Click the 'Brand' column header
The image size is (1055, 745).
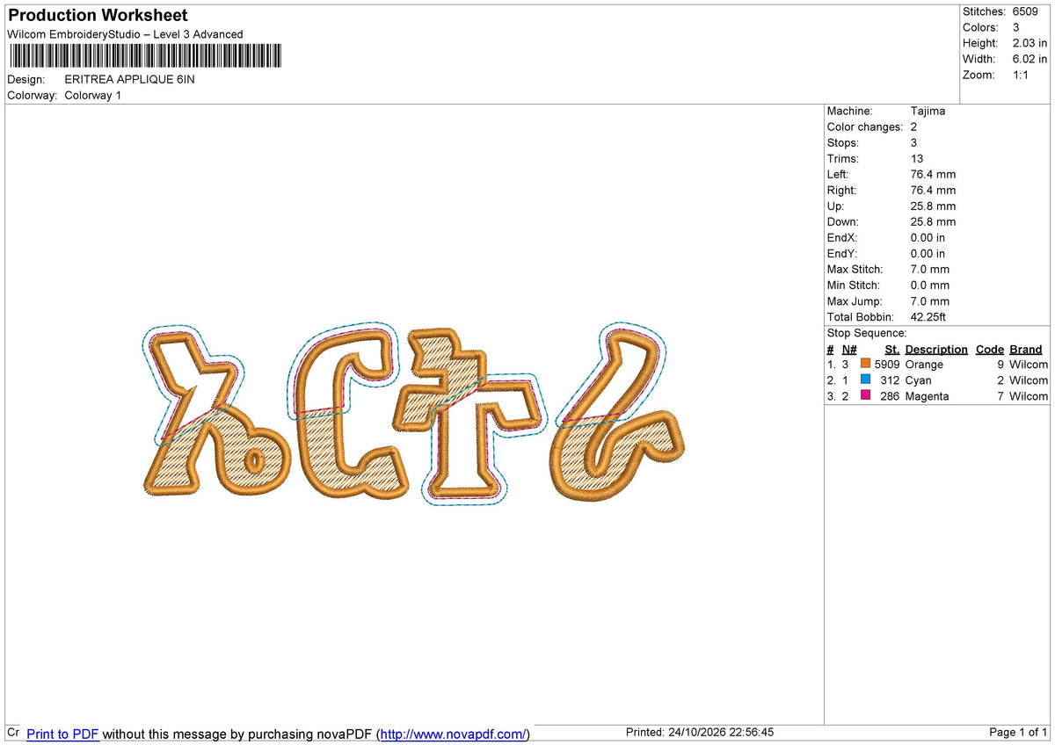(x=1025, y=349)
